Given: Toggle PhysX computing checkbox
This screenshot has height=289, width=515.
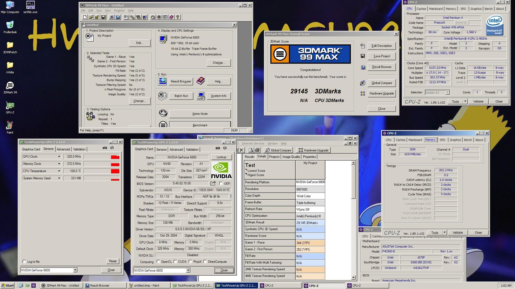Looking at the screenshot, I should point(190,262).
